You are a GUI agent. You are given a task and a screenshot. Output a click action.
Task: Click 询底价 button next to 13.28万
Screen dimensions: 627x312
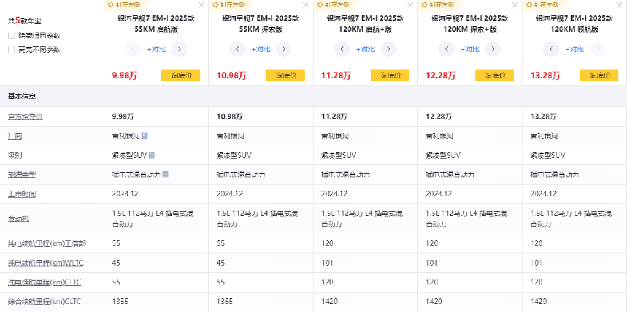coord(599,75)
